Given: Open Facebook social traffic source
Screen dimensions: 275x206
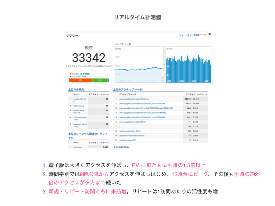Looking at the screenshot, I should (78, 147).
